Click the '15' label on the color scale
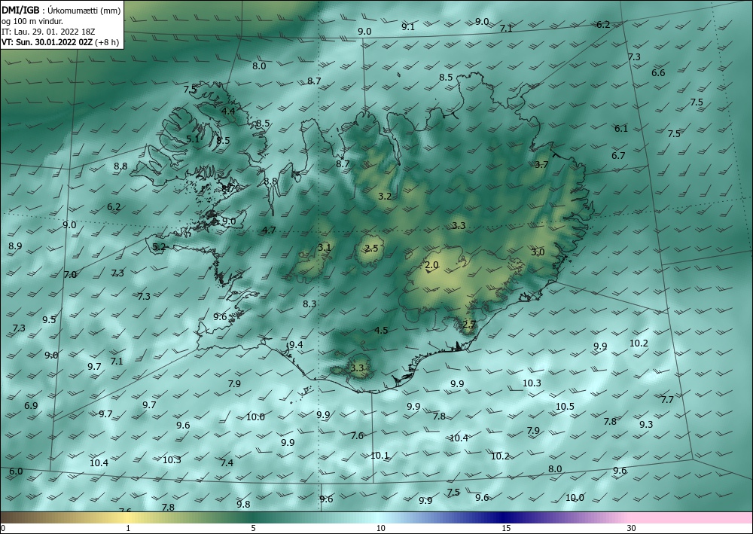 point(506,528)
